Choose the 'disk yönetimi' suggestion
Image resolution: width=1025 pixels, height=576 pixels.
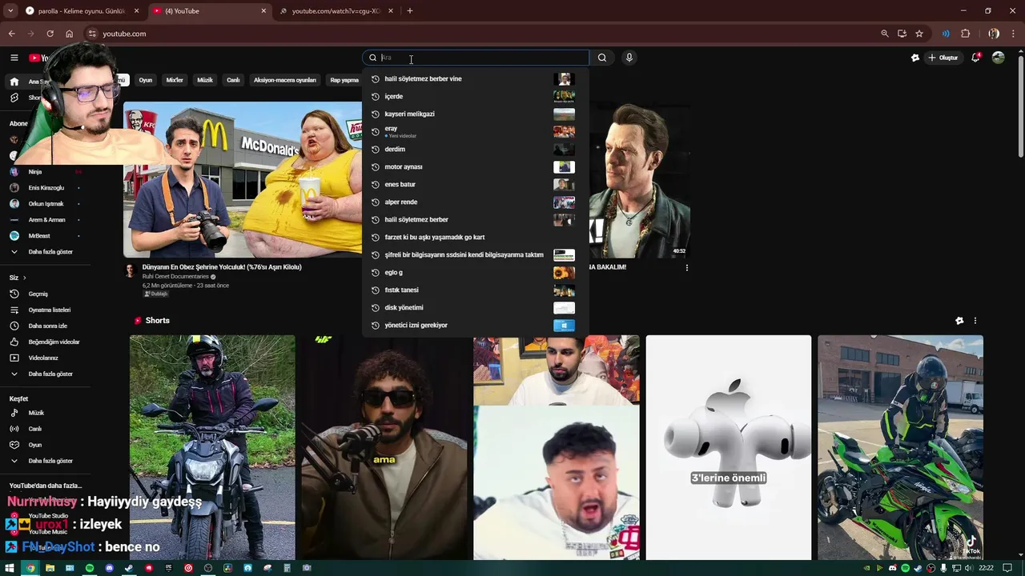[475, 308]
